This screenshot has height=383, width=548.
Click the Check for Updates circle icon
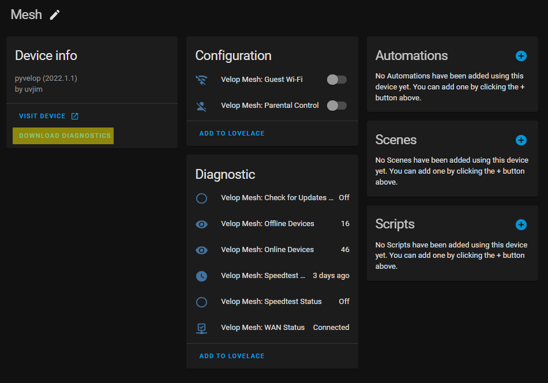coord(201,198)
